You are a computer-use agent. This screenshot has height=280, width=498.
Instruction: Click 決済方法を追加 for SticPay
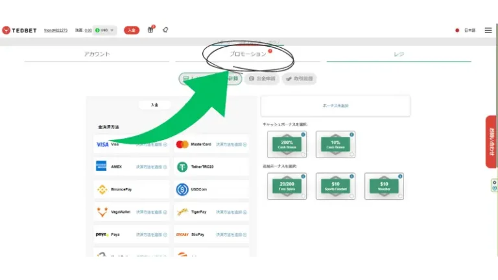click(231, 235)
